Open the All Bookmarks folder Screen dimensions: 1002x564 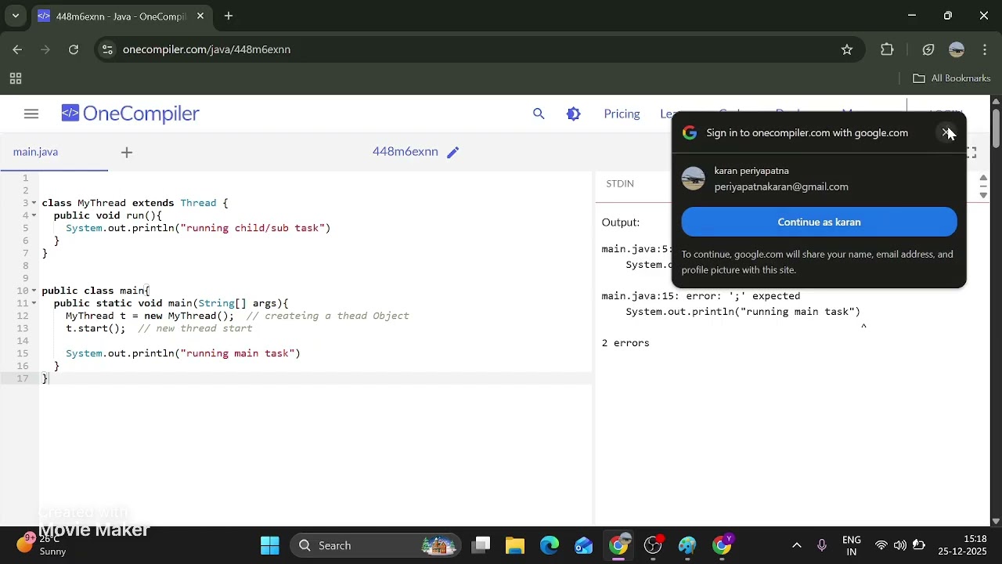point(952,78)
